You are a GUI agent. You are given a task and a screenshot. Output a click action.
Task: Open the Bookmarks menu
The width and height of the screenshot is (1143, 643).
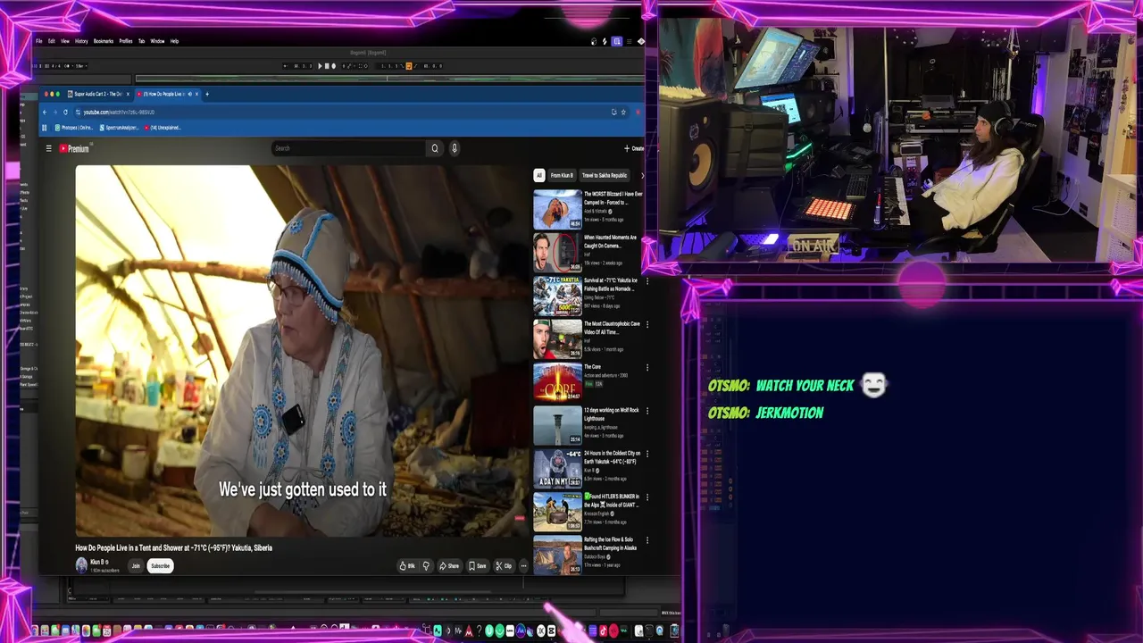(104, 41)
